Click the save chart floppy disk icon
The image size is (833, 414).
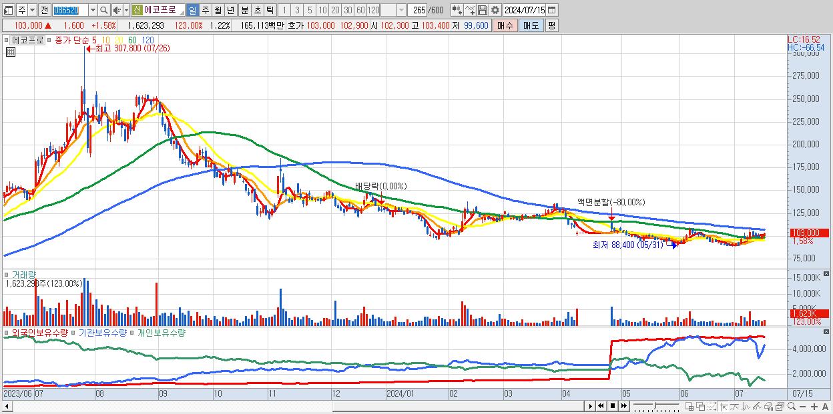click(x=483, y=10)
